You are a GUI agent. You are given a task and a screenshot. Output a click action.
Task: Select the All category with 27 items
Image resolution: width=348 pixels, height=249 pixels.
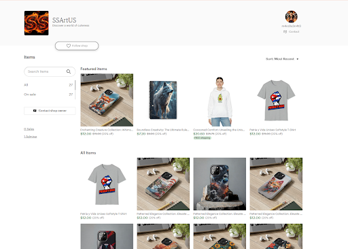click(x=48, y=85)
